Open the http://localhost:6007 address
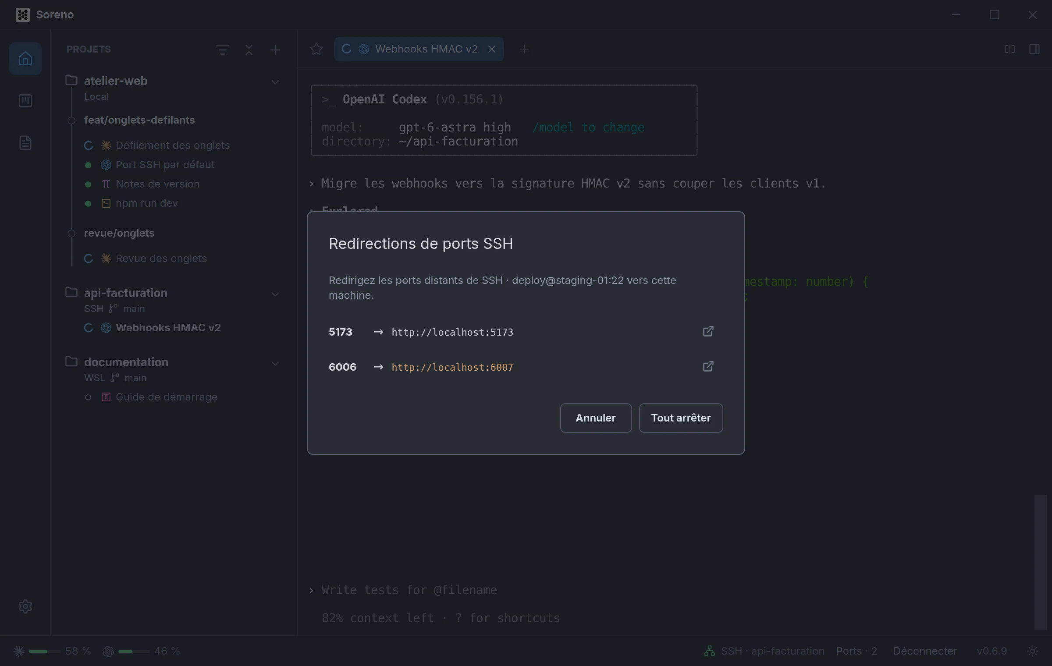Screen dimensions: 1052x666 coord(452,367)
